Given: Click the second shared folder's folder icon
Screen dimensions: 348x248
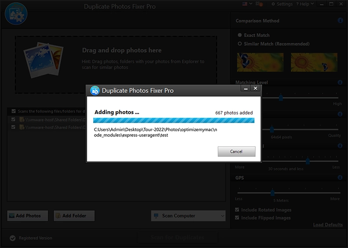Looking at the screenshot, I should coord(22,127).
